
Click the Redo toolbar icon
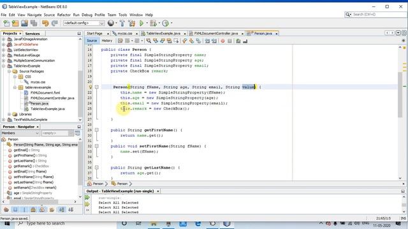pyautogui.click(x=54, y=23)
